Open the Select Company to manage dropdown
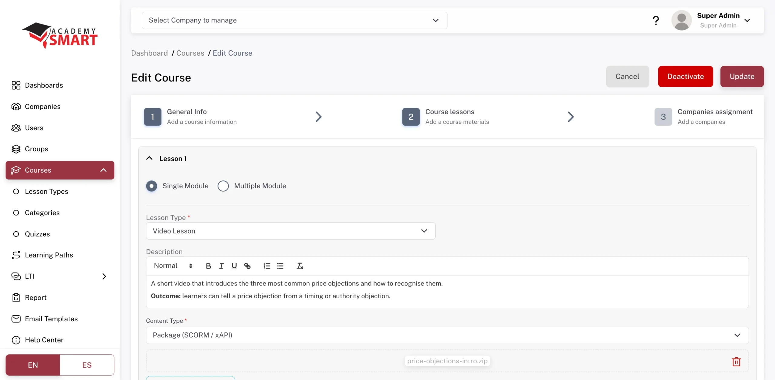 pos(295,20)
